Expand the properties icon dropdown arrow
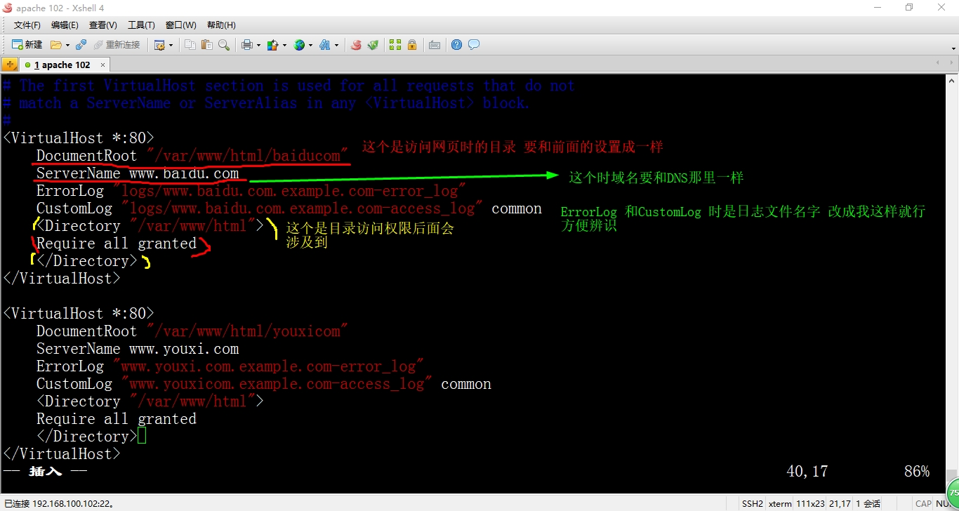This screenshot has height=511, width=959. (x=171, y=45)
